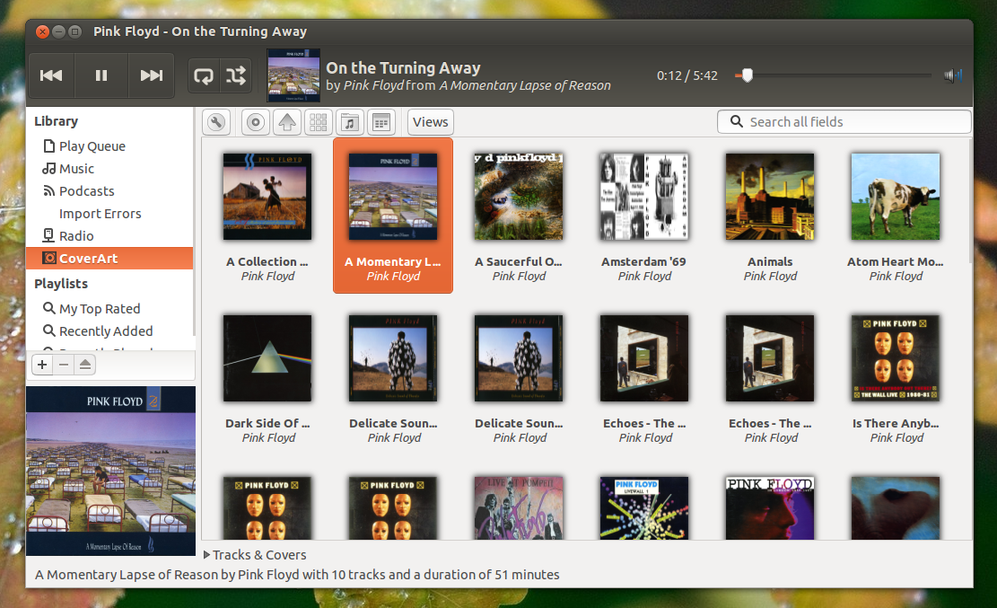Click the album grid vertical scrollbar
Viewport: 997px width, 608px height.
(x=970, y=201)
